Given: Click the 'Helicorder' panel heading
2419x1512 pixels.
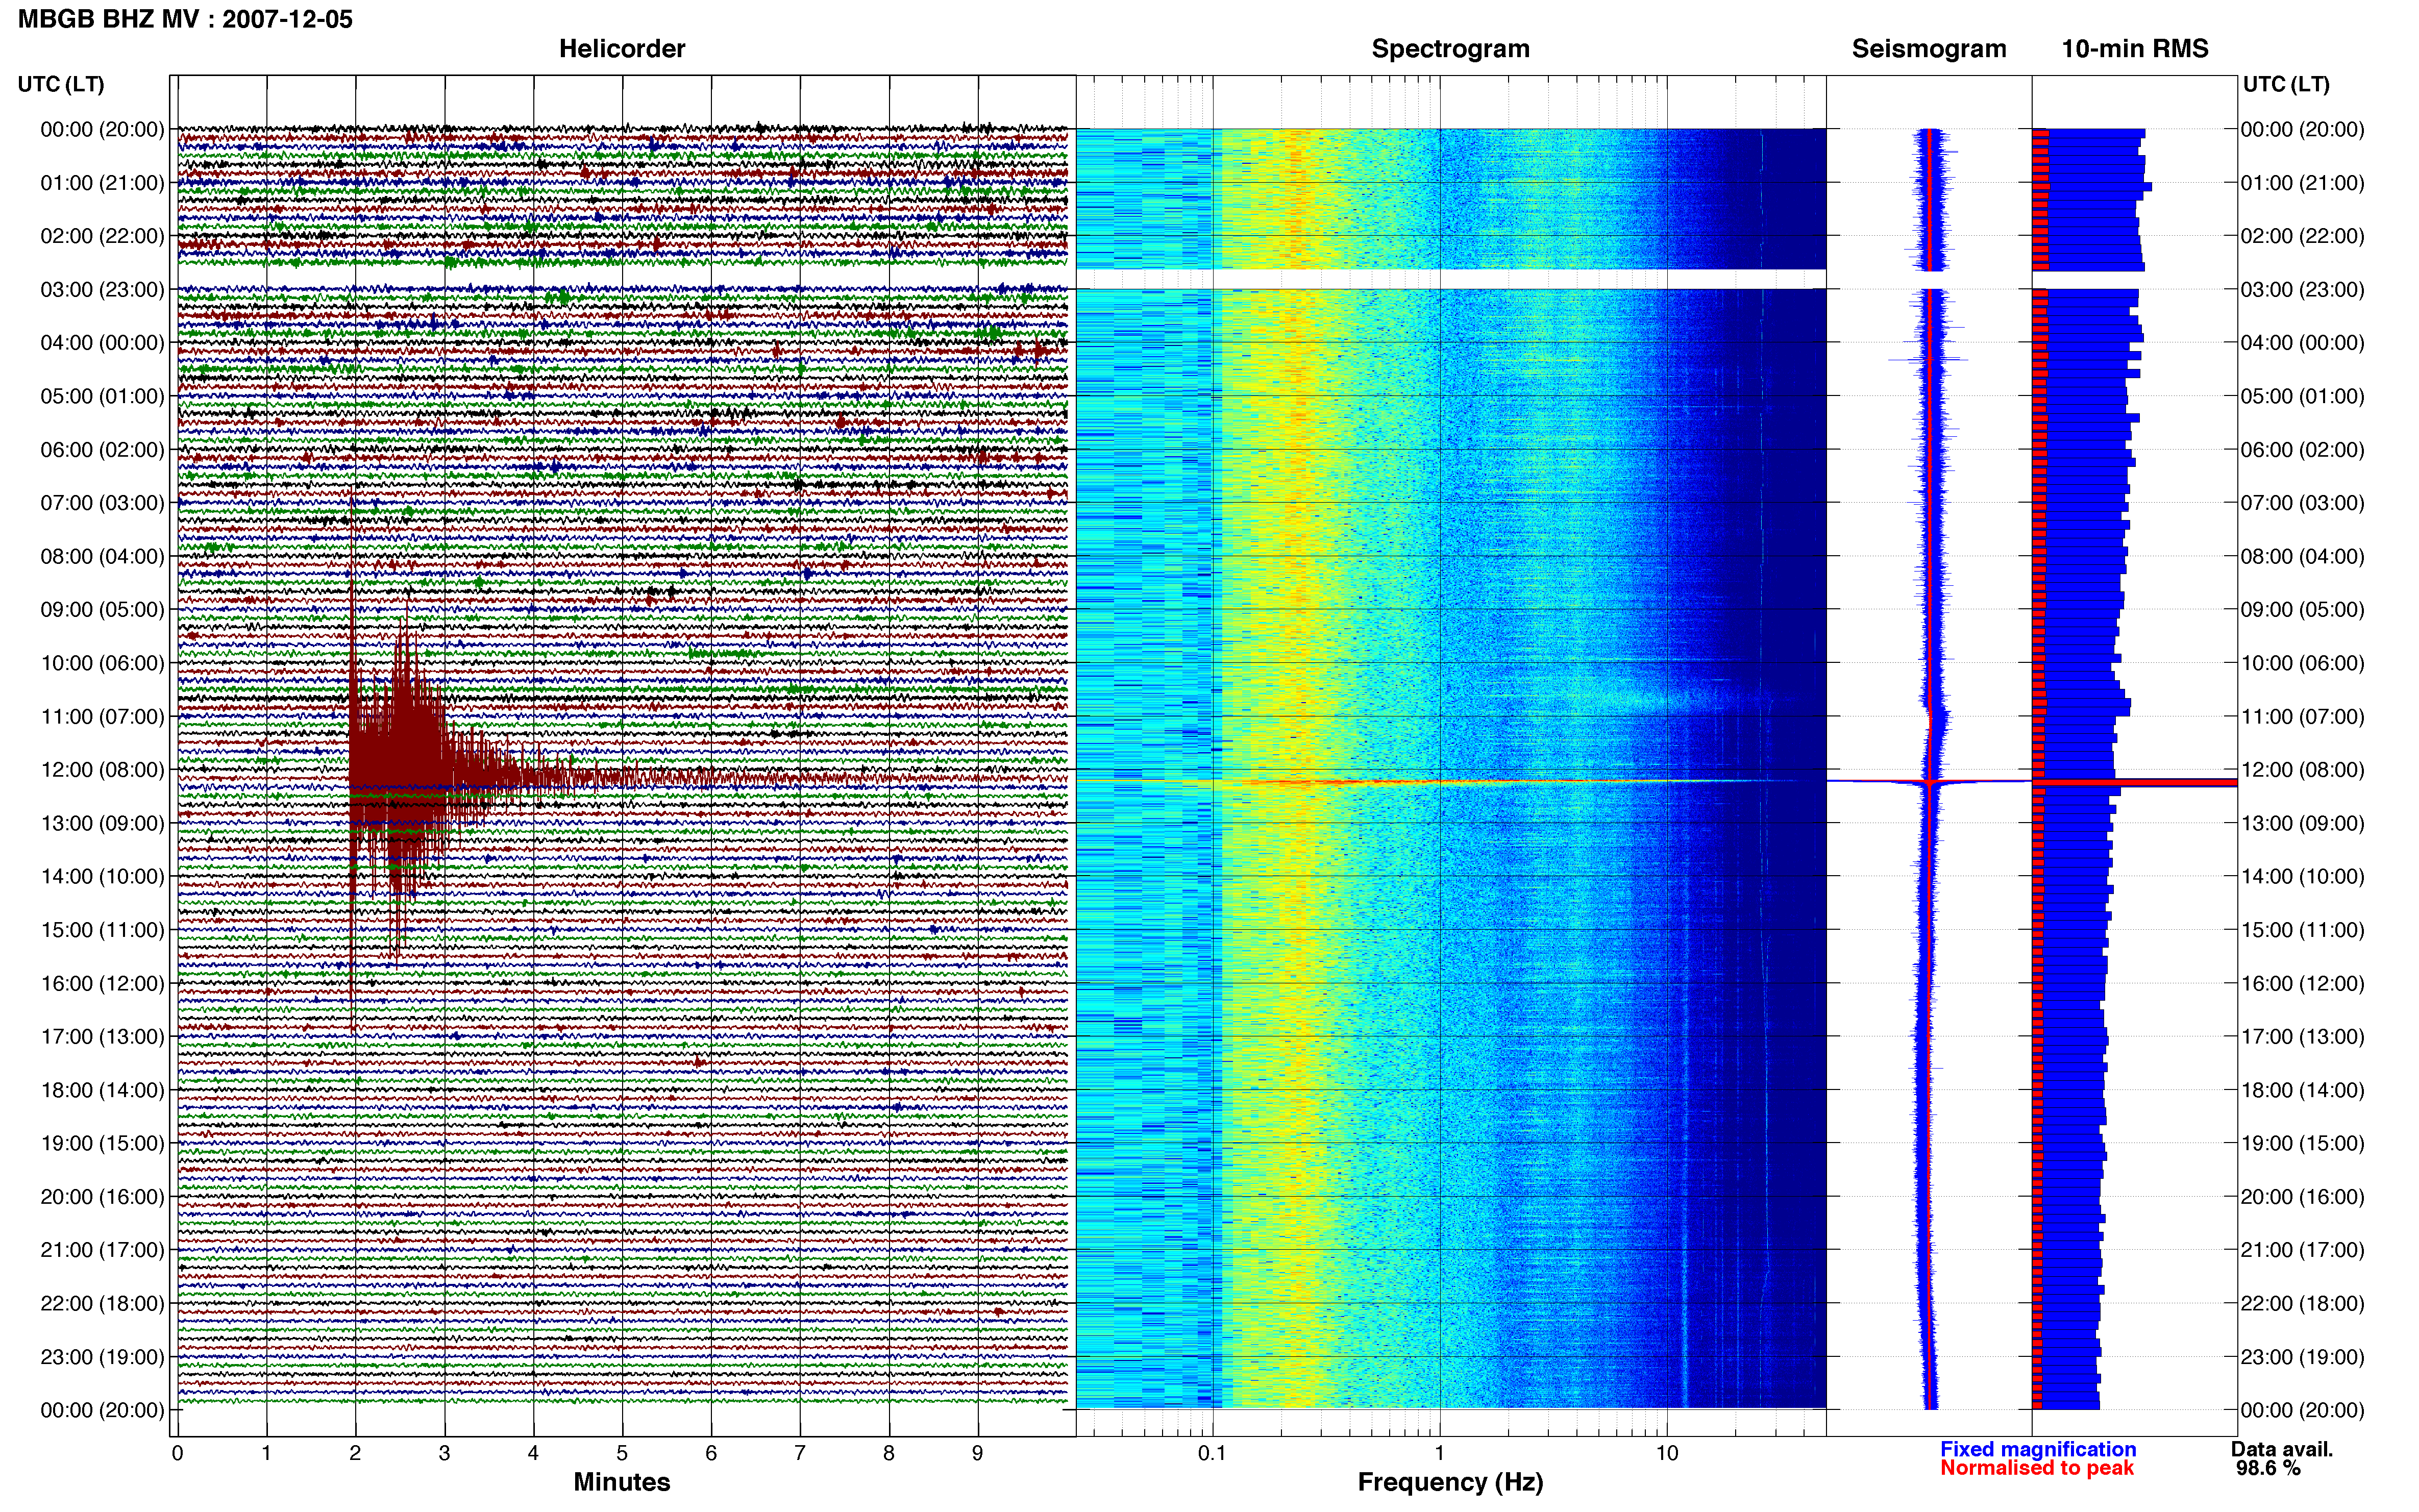Looking at the screenshot, I should click(x=622, y=49).
